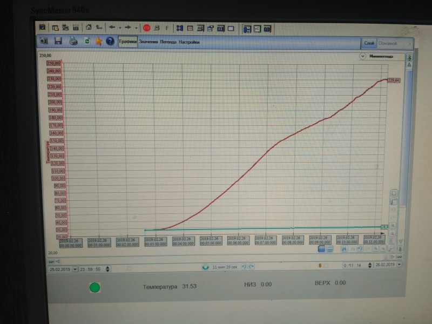This screenshot has width=432, height=324.
Task: Toggle the checkbox beside the start time
Action: click(129, 268)
